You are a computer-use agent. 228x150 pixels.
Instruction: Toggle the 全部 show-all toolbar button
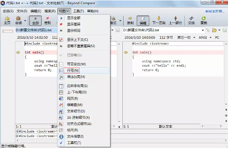[35, 20]
